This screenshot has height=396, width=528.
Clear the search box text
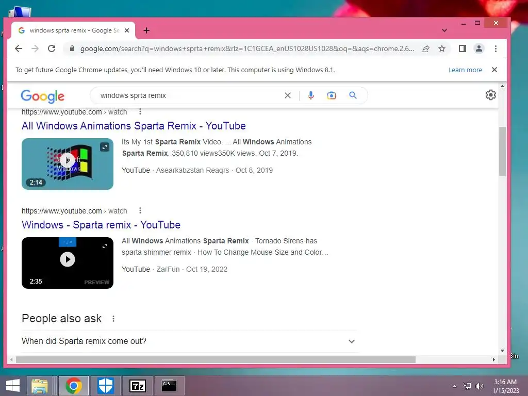point(288,95)
